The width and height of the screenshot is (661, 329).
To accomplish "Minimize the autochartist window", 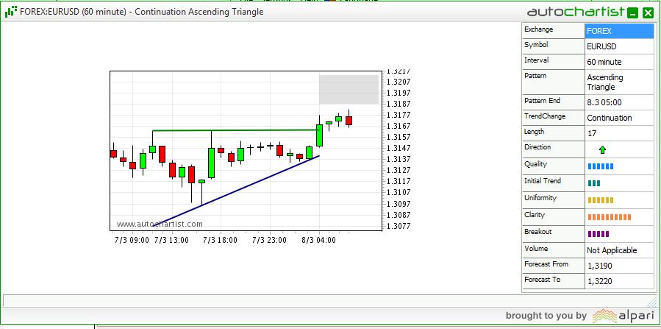I will point(632,13).
